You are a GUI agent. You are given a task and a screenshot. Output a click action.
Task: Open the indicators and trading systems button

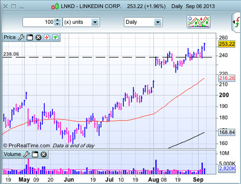(x=199, y=22)
